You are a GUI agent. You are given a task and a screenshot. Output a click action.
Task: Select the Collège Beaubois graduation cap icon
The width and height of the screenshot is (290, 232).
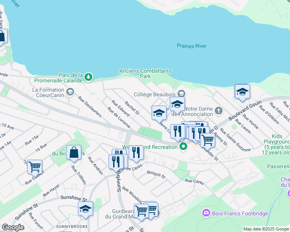(181, 94)
